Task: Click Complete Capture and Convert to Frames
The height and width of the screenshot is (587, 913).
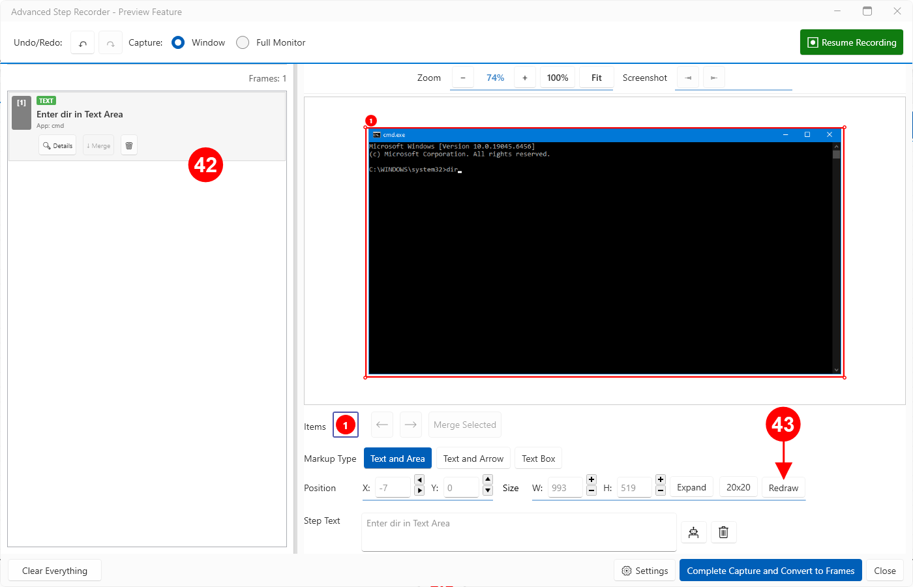Action: [x=770, y=571]
